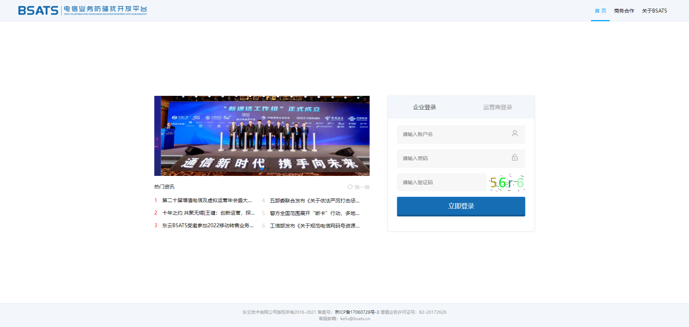Open news about 十年之约 共聚无锡
The image size is (689, 327).
(208, 213)
